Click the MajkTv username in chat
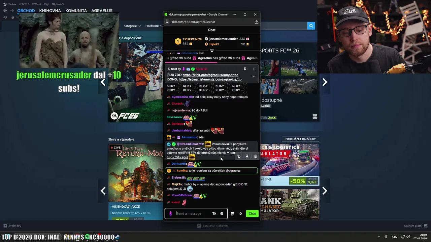This screenshot has width=431, height=242. coord(177,184)
